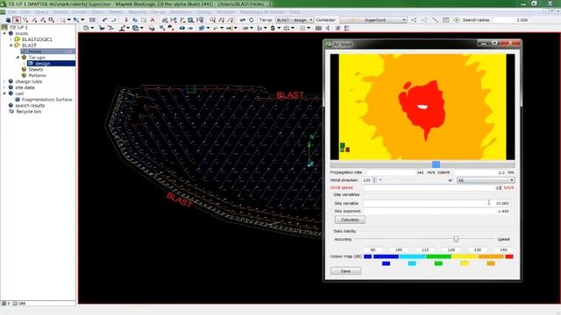Click the cyan colour map swatch
This screenshot has height=315, width=561.
(x=412, y=263)
